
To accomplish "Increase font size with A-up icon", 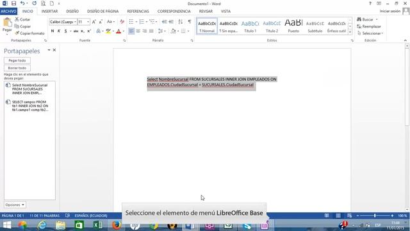I will 94,22.
